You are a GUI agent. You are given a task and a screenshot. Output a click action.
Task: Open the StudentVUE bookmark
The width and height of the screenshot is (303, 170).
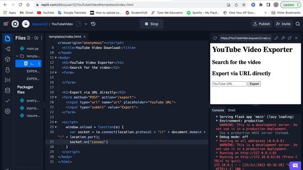(136, 13)
